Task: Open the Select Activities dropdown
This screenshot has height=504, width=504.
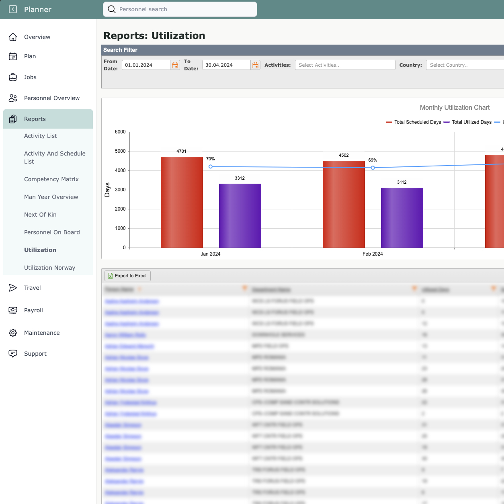Action: (345, 65)
